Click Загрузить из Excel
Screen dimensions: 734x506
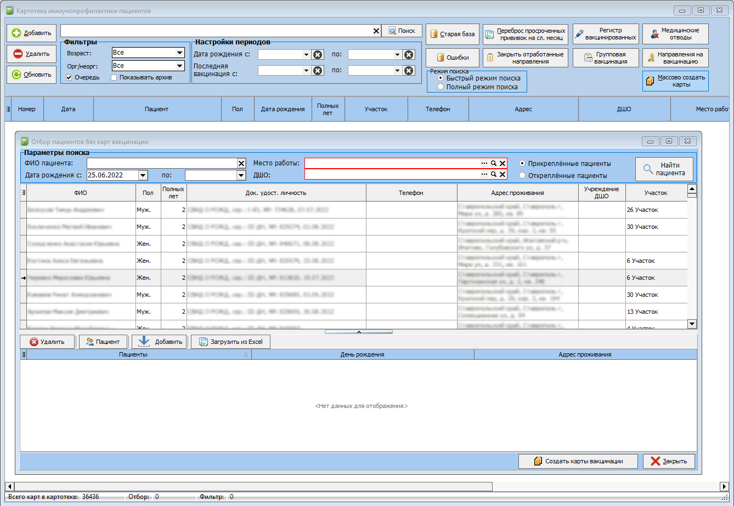coord(230,342)
